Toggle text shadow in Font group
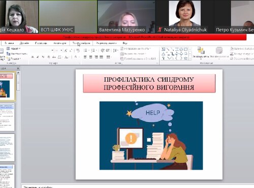 pos(49,57)
